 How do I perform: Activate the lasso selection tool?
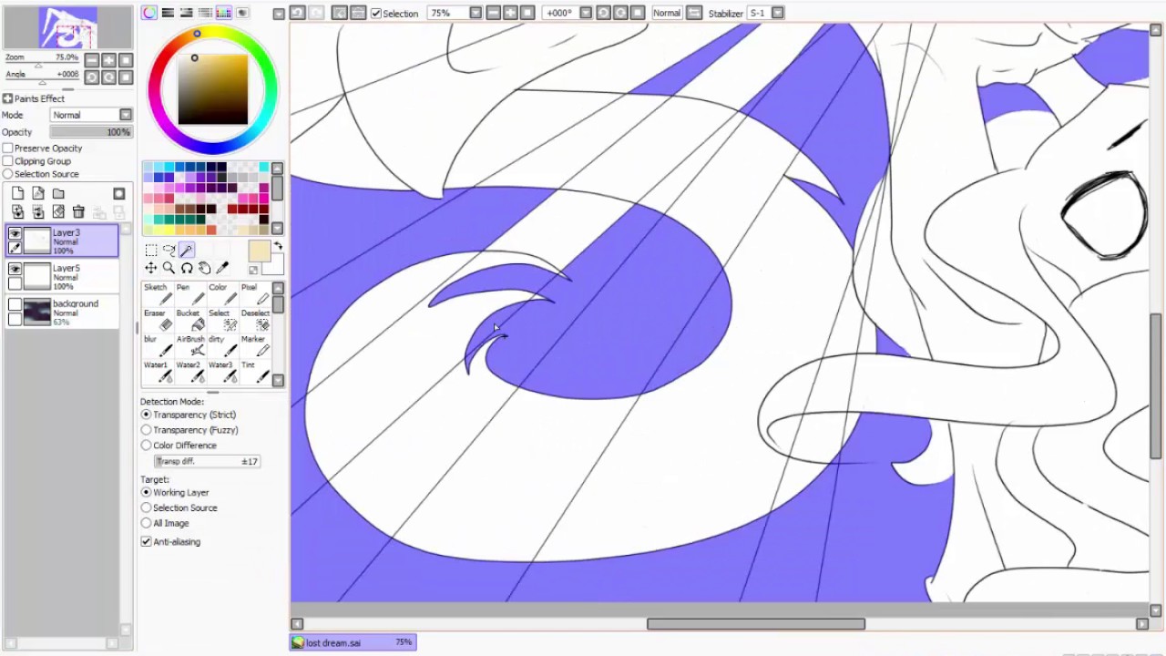point(169,250)
